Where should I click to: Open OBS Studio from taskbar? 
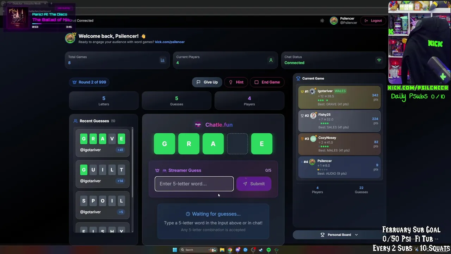[253, 250]
